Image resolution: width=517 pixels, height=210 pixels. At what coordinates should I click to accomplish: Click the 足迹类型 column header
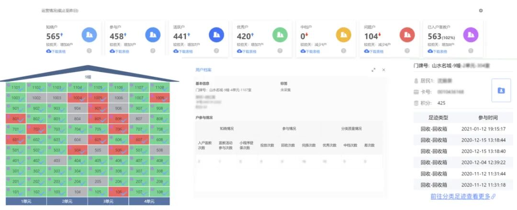coord(439,118)
